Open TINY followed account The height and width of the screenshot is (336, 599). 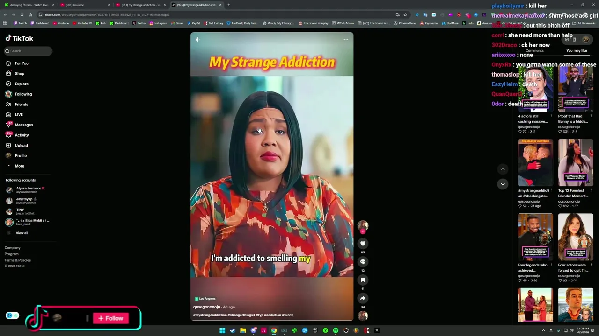click(21, 211)
